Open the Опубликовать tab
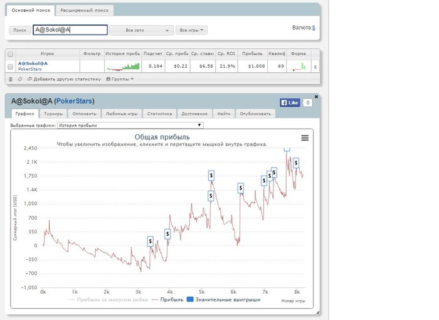The image size is (439, 320). point(255,114)
